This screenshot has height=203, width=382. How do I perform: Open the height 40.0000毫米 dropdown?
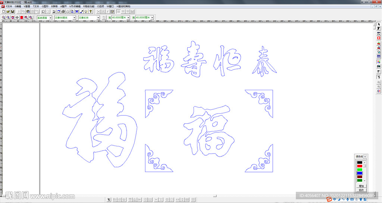[x=128, y=18]
